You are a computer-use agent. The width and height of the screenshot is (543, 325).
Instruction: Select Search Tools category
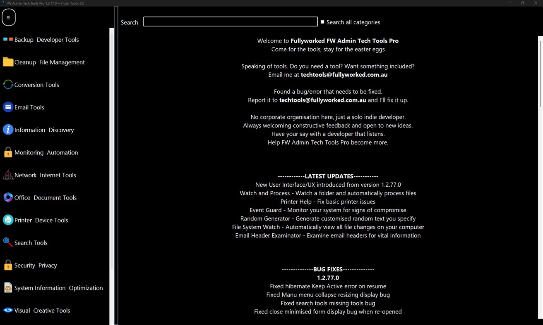(x=31, y=243)
